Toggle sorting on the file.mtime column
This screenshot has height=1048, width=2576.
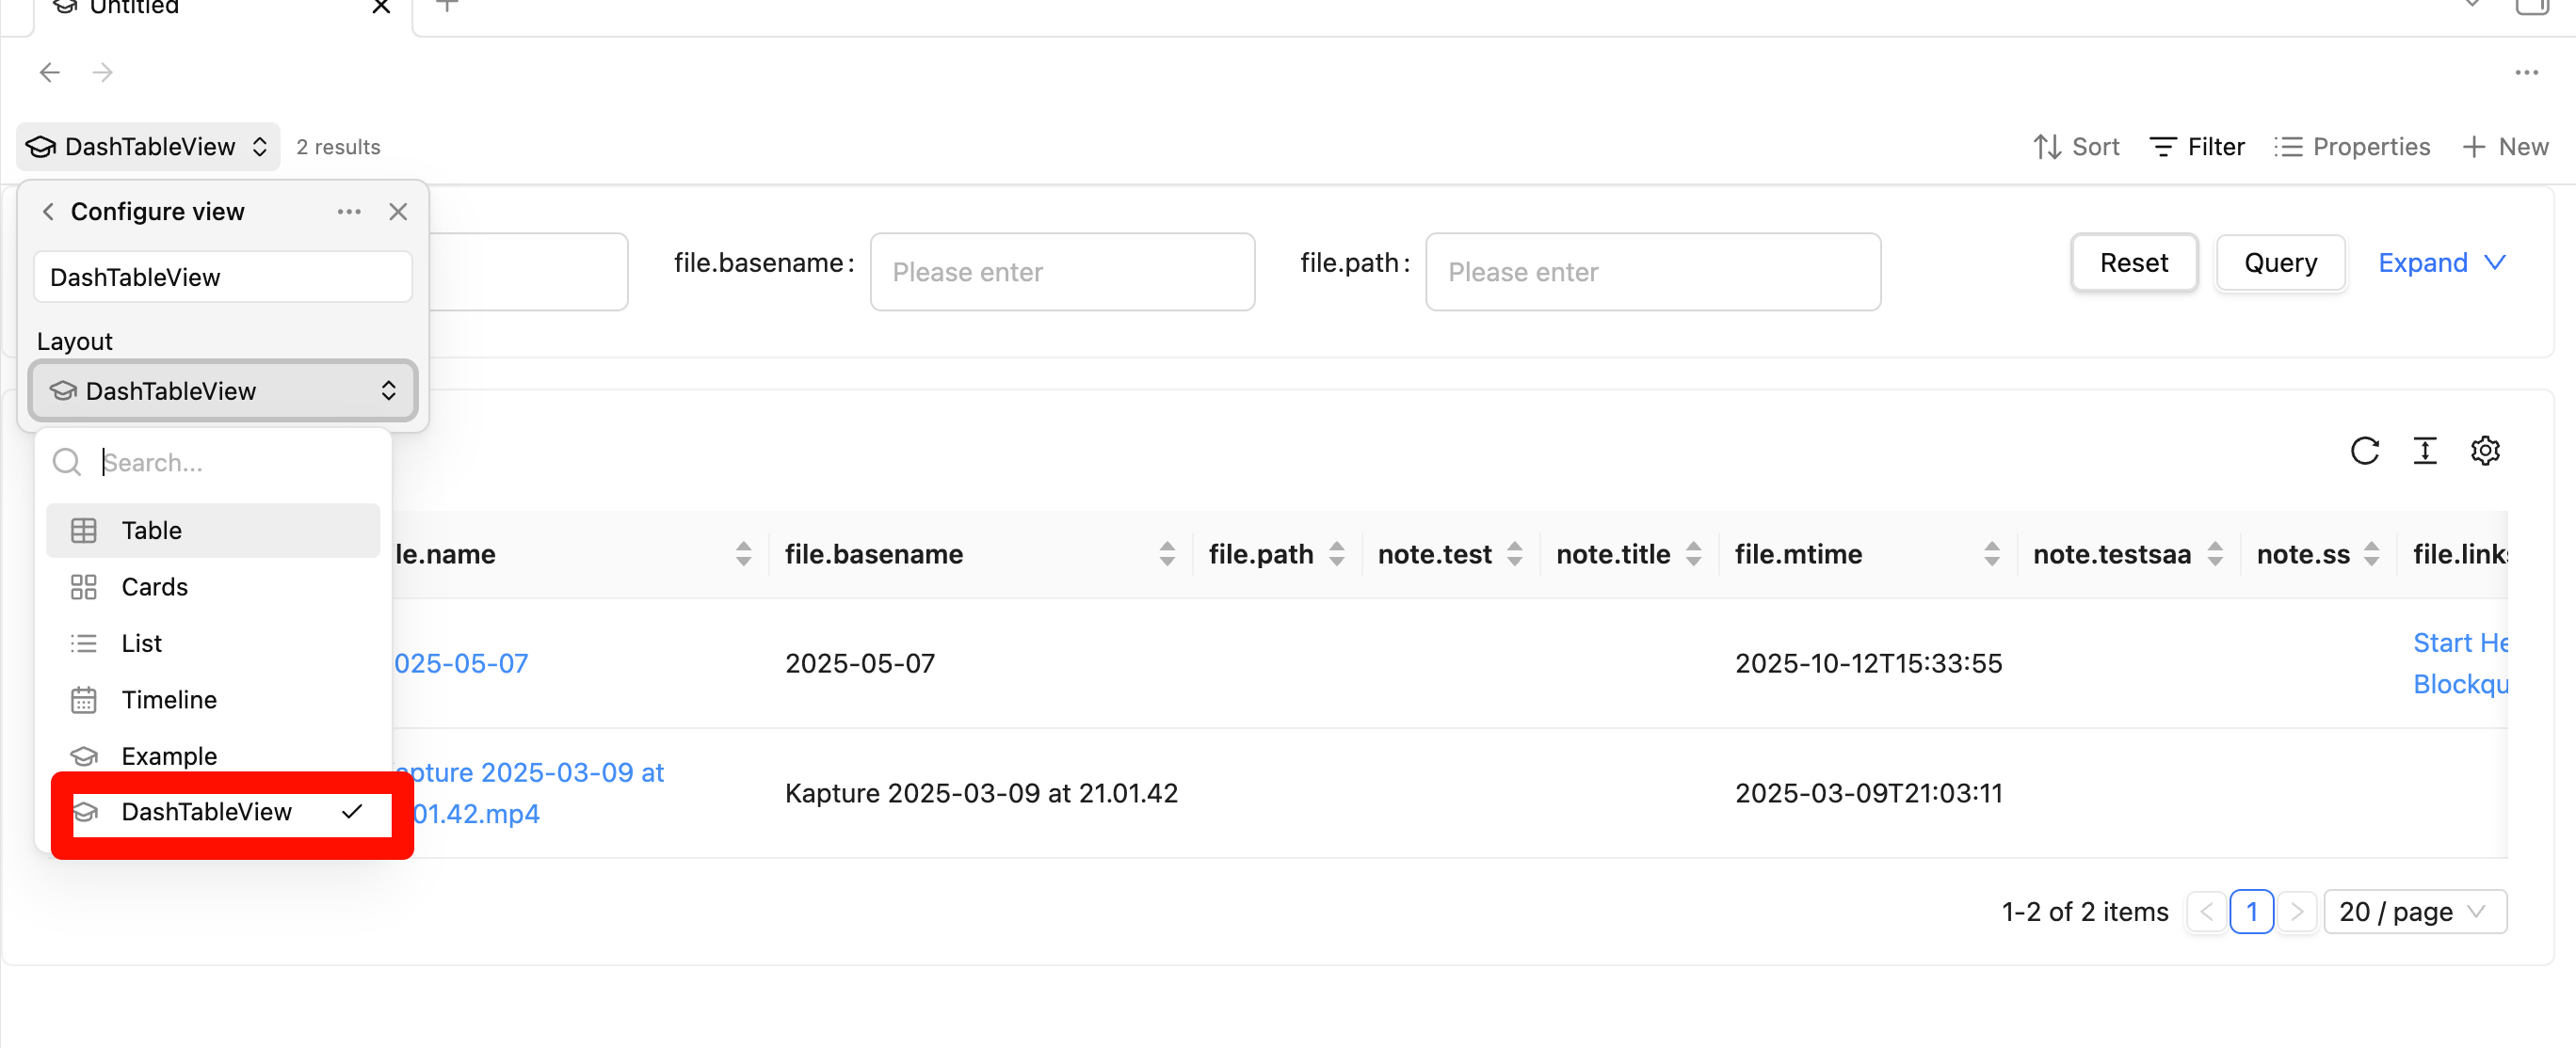pos(1993,553)
